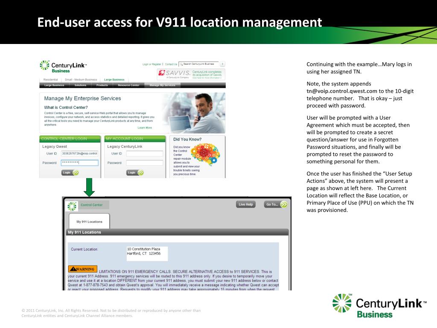
Task: Open the Products menu item
Action: [x=102, y=85]
